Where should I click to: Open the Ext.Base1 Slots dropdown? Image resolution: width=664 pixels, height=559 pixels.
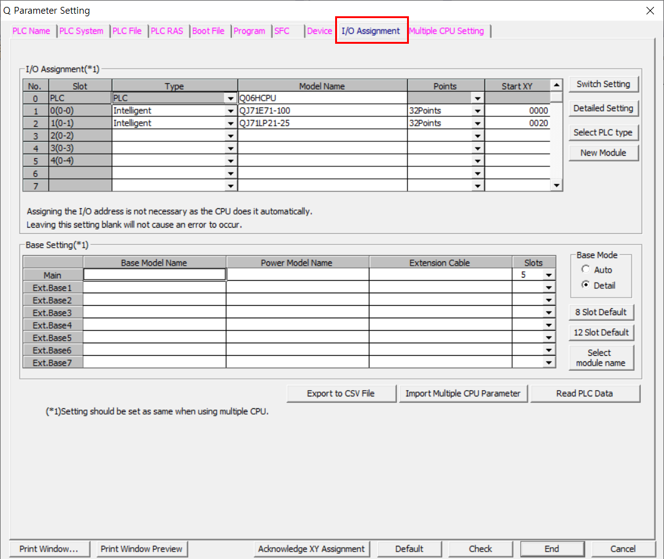point(549,288)
